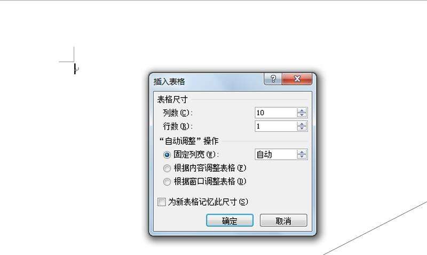Increase 列数 with the up spinner arrow

(x=302, y=110)
